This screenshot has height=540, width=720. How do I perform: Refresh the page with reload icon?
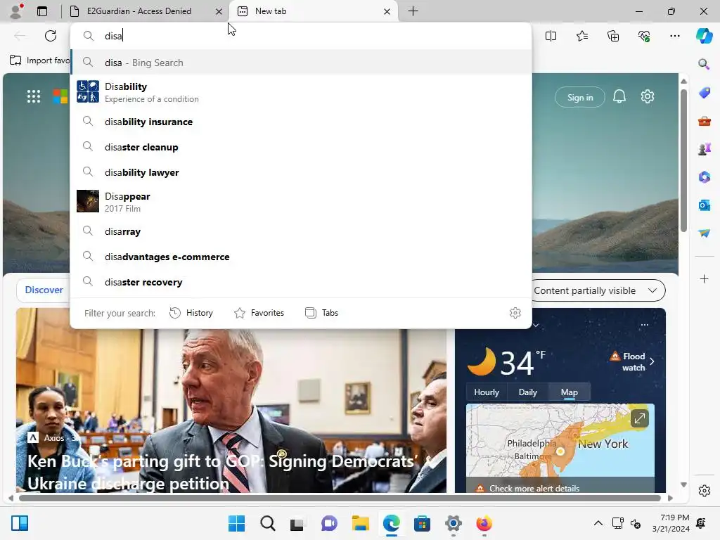51,36
